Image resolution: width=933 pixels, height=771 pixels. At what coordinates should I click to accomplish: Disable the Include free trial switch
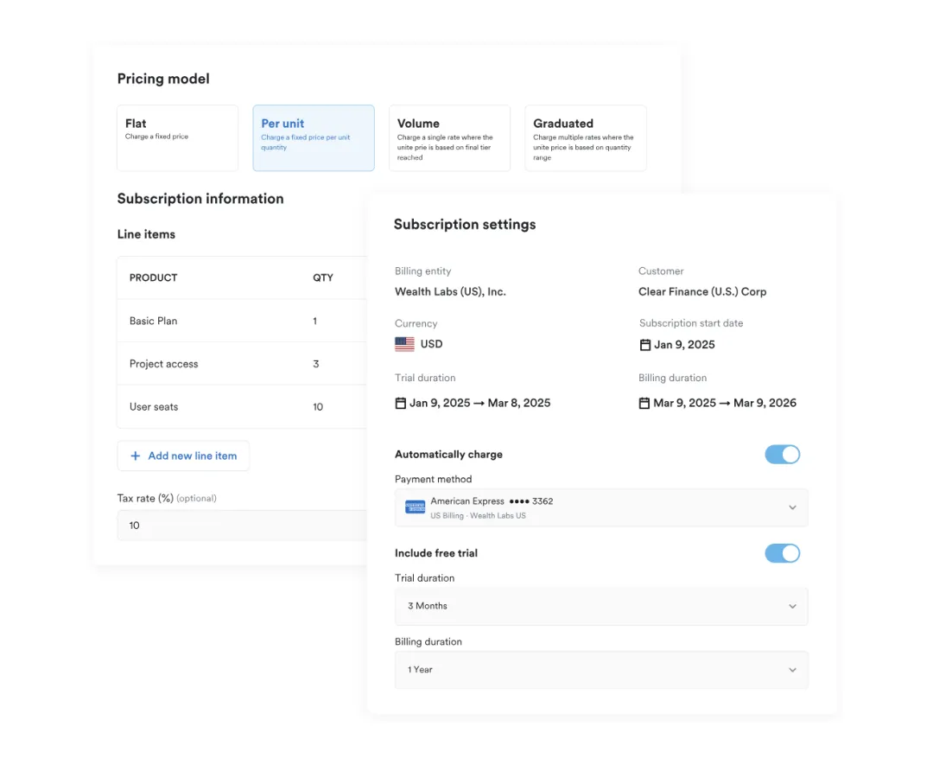coord(782,553)
